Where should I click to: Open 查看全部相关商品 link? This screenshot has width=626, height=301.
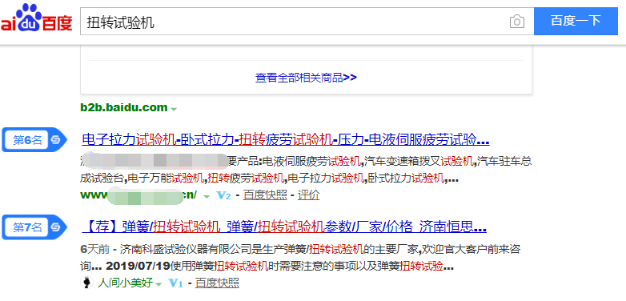tap(306, 78)
